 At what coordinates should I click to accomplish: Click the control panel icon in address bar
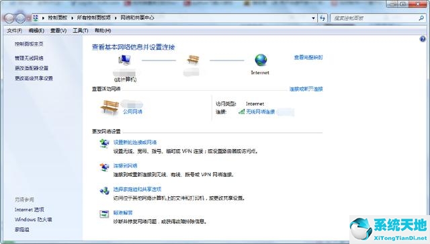(x=36, y=18)
